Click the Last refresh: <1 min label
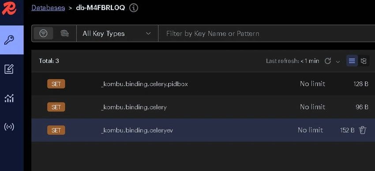Viewport: 375px width, 171px height. pyautogui.click(x=292, y=61)
